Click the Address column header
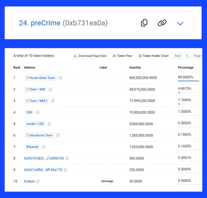 pos(30,67)
